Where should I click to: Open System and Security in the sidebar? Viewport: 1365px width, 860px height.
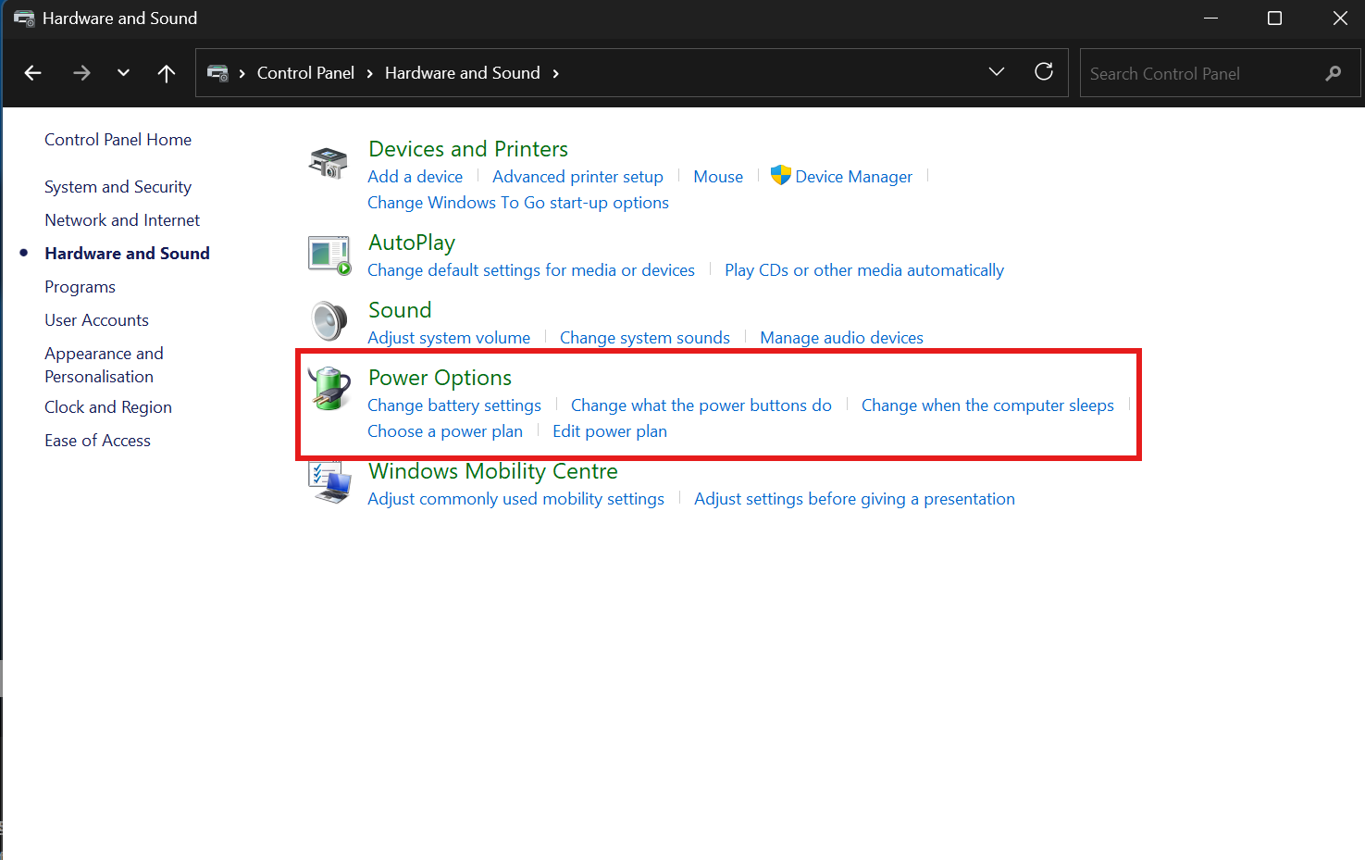tap(118, 187)
